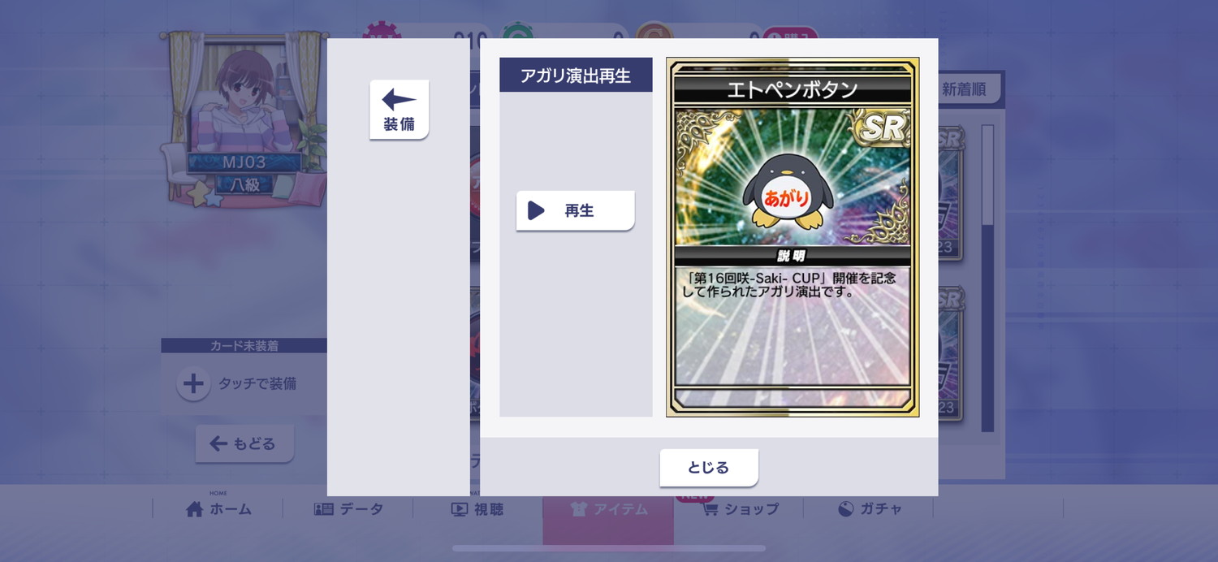Select the エトペンボタン SR card image
1218x562 pixels.
tap(793, 237)
